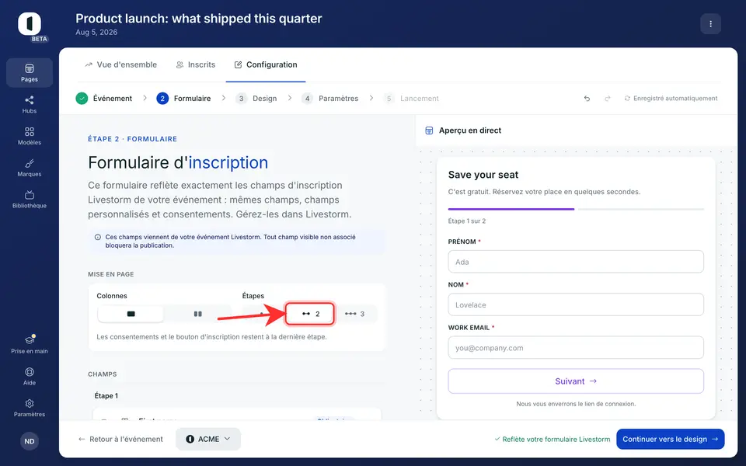The image size is (746, 466).
Task: Click the undo arrow icon
Action: tap(587, 99)
